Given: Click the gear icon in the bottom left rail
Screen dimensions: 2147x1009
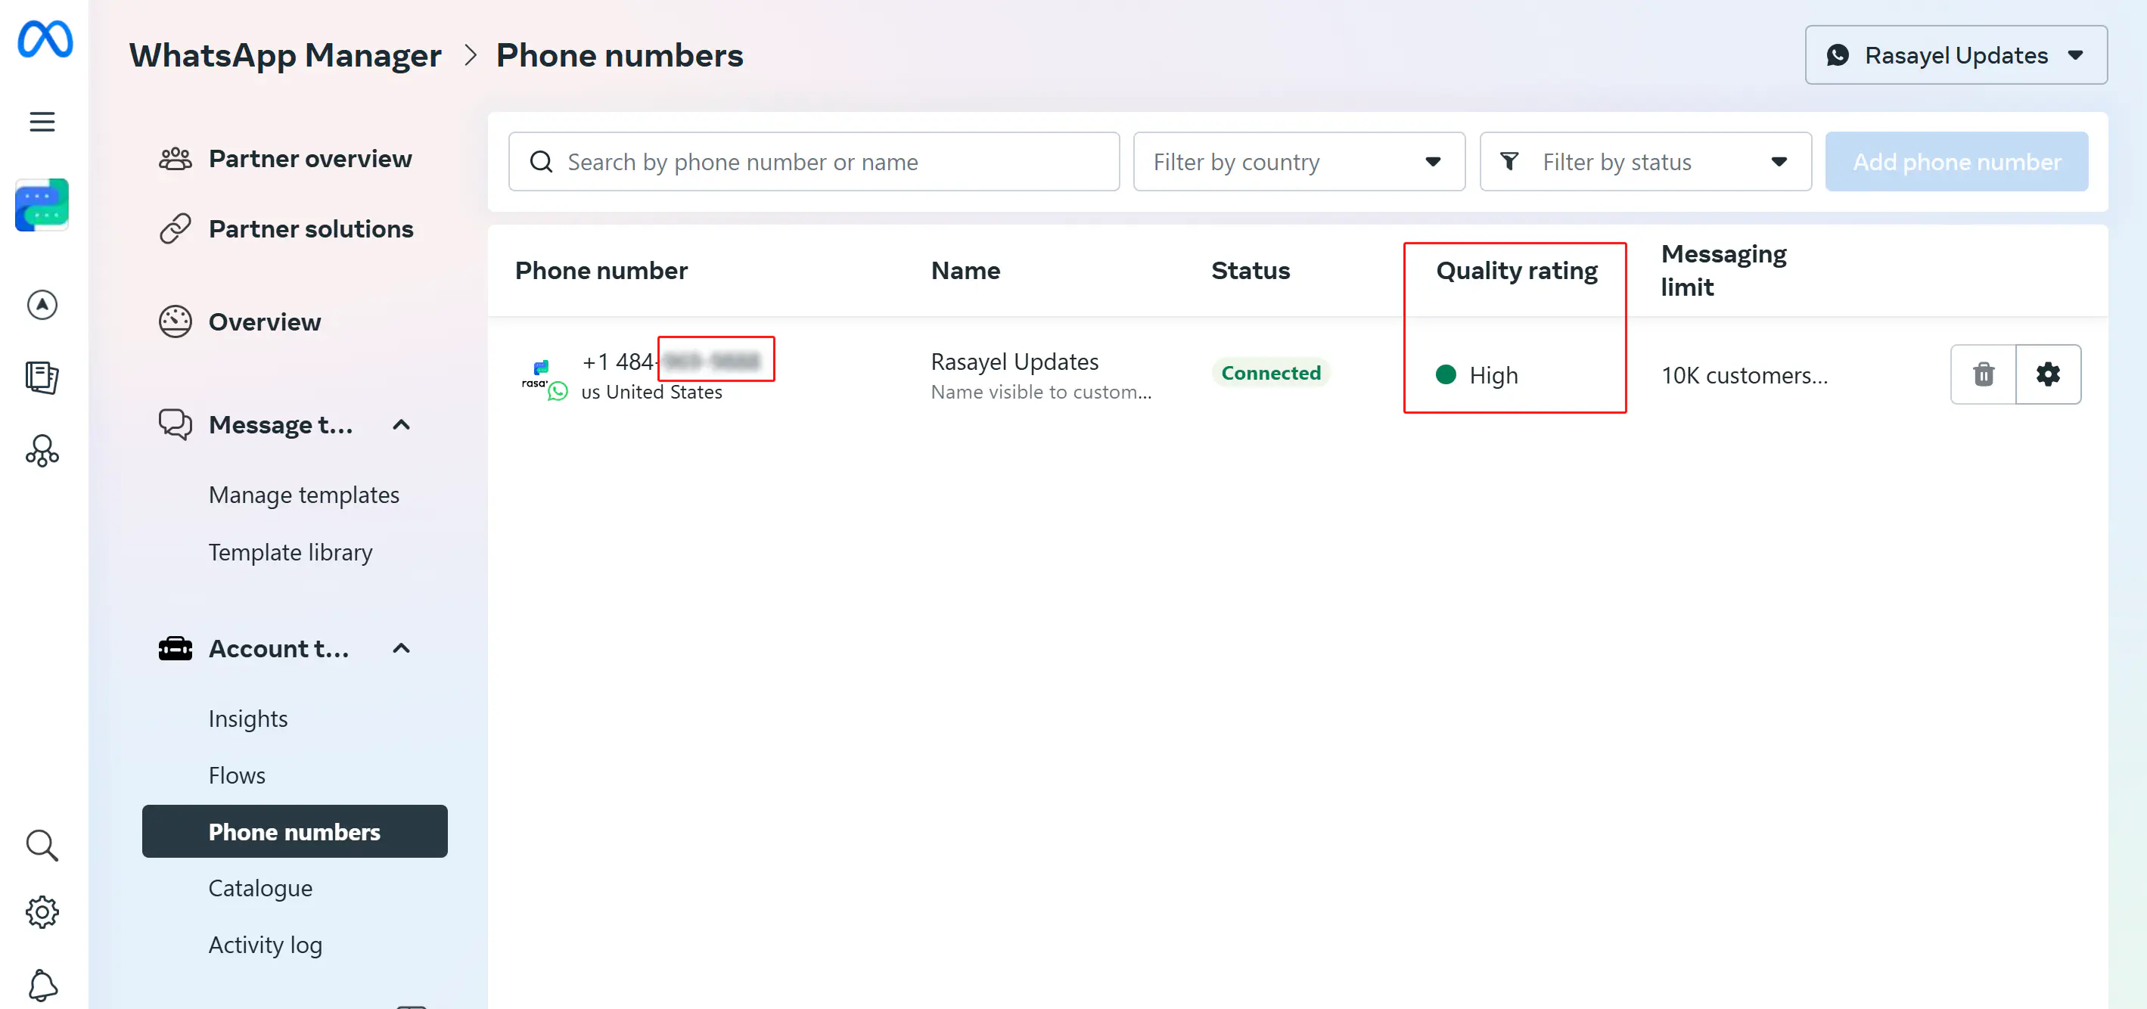Looking at the screenshot, I should 41,911.
